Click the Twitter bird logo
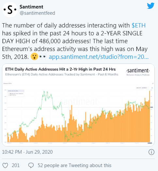 click(151, 6)
